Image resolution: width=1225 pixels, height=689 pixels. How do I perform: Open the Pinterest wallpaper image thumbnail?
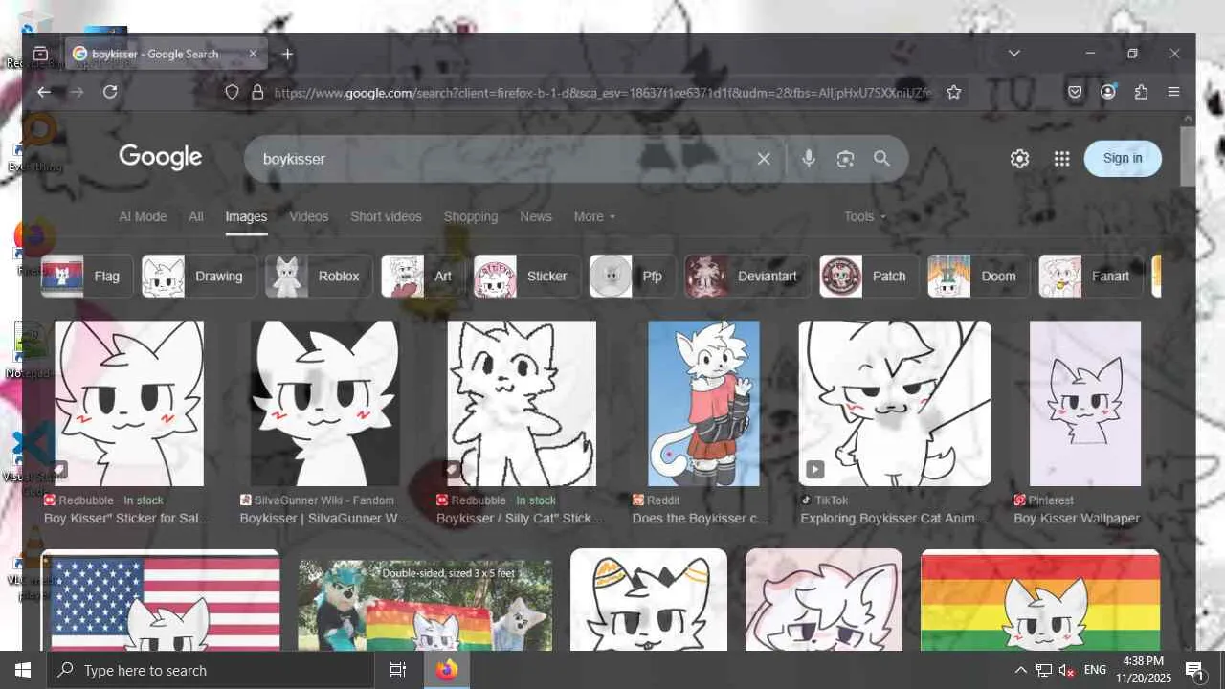(1085, 404)
